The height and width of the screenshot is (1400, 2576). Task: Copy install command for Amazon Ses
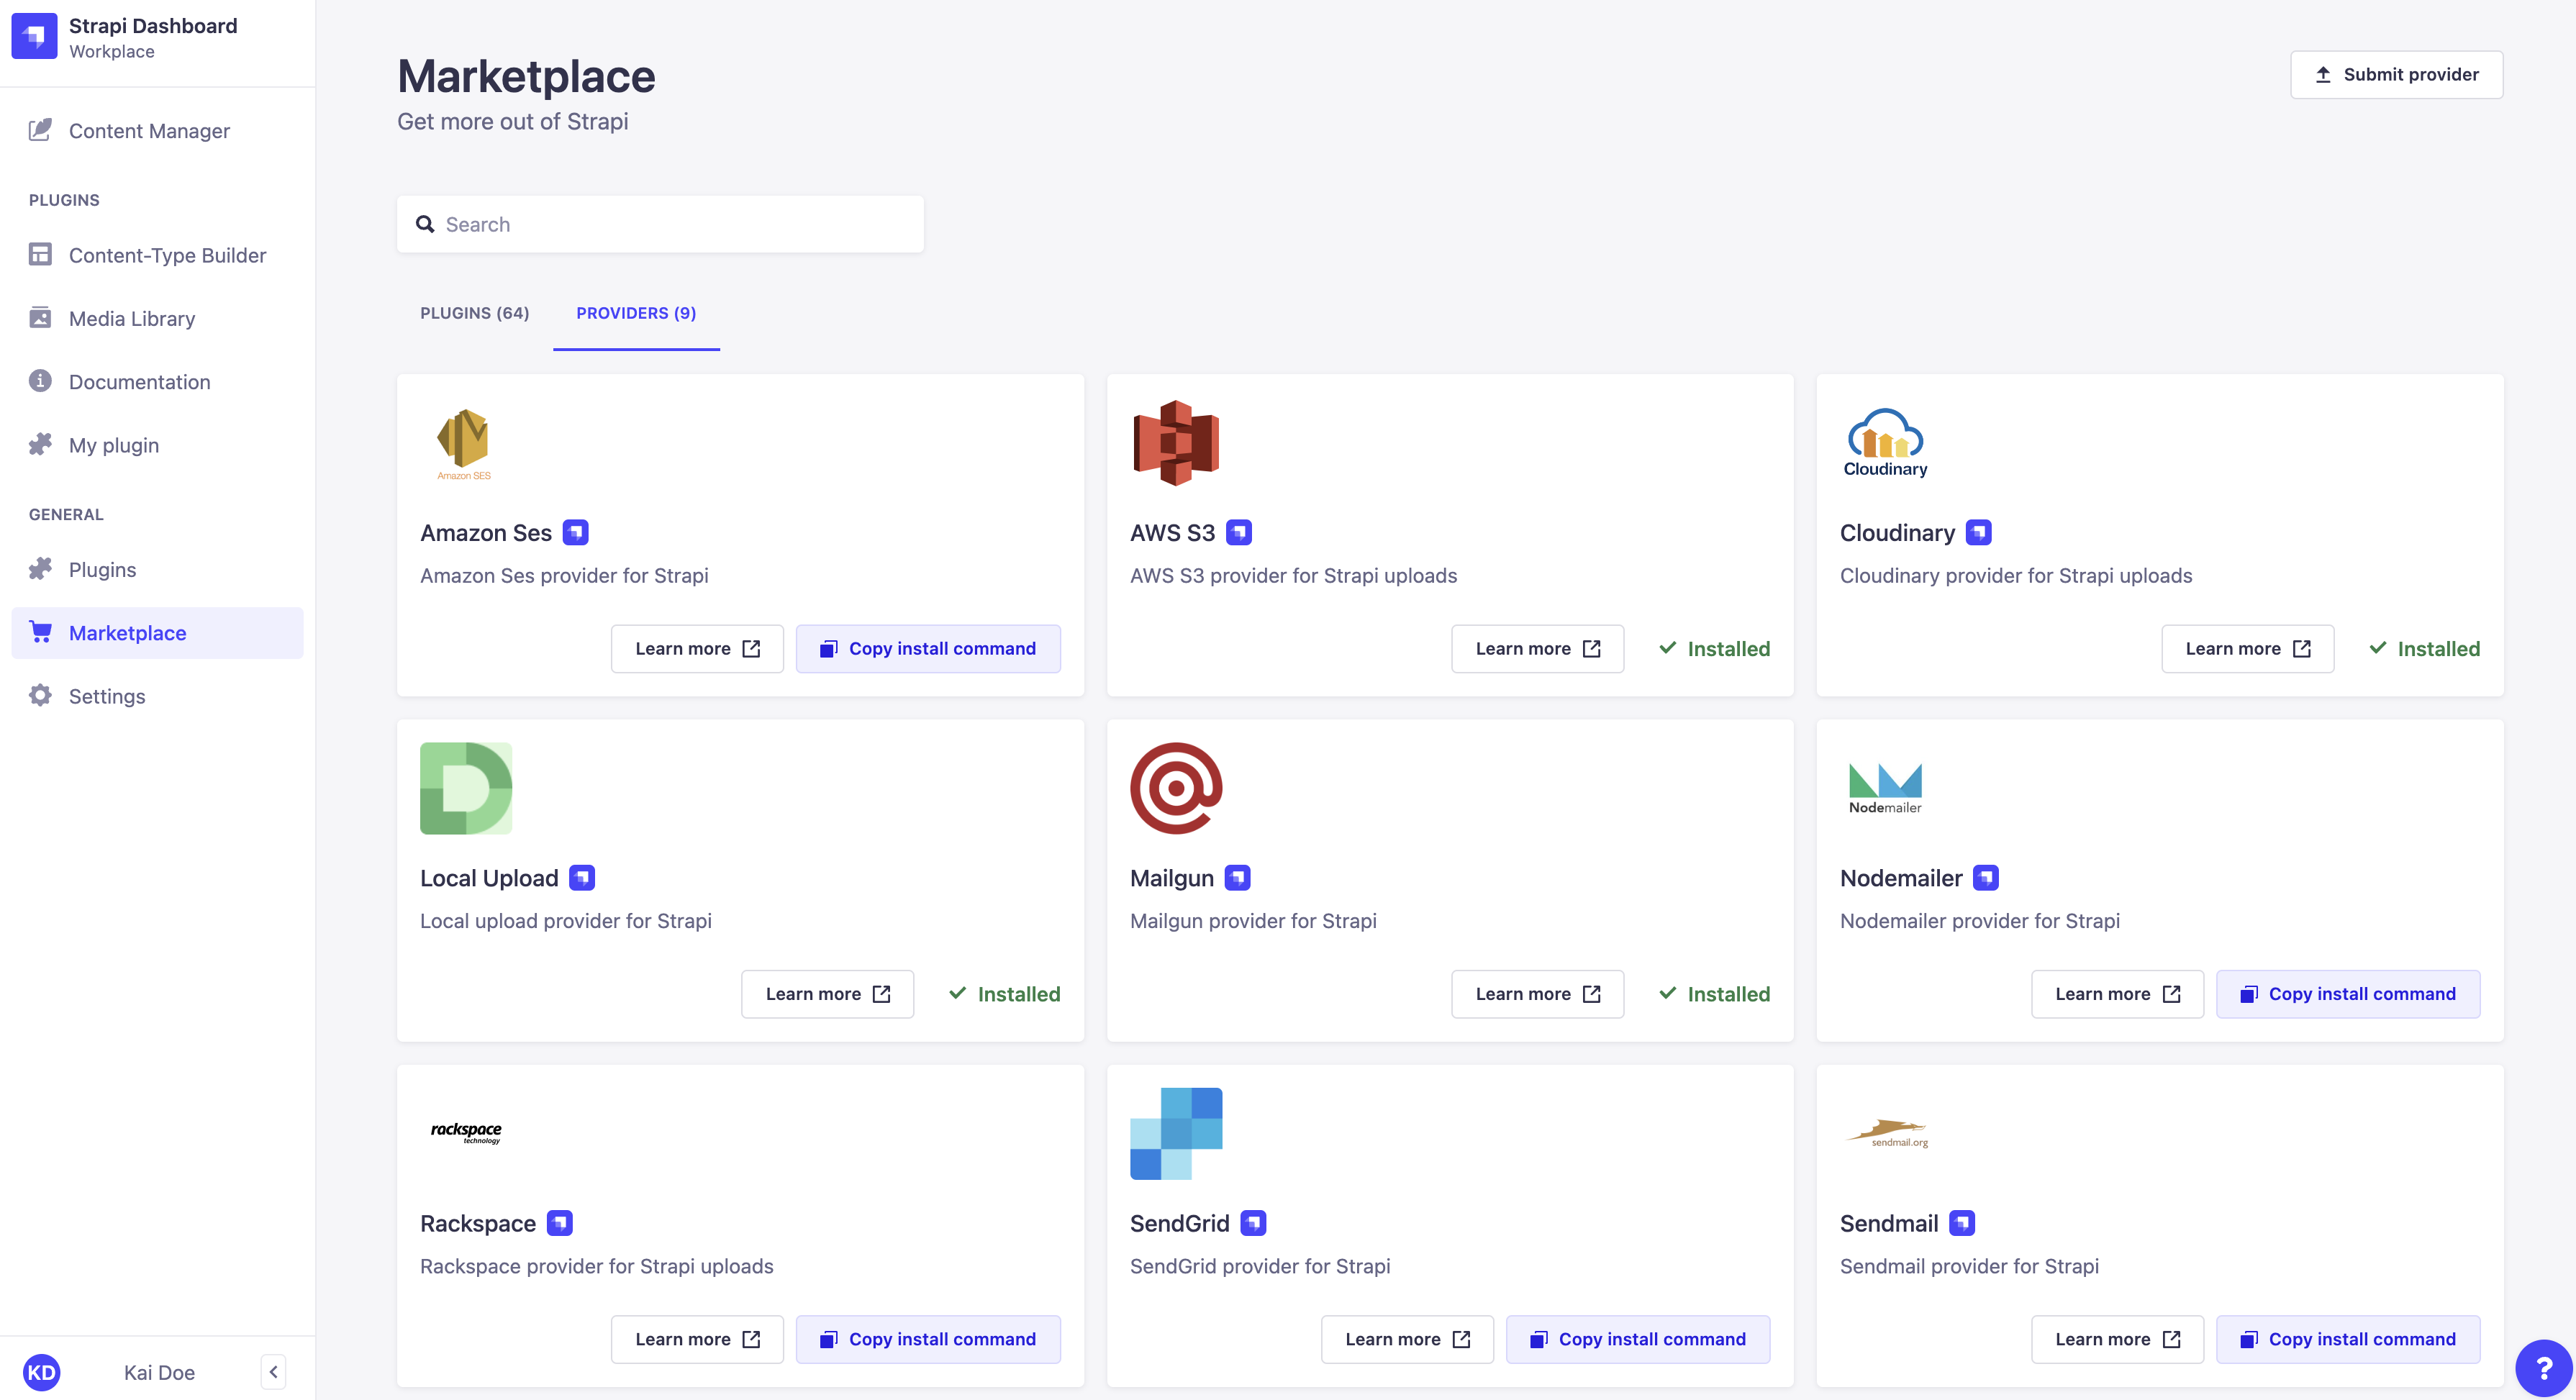click(x=928, y=648)
